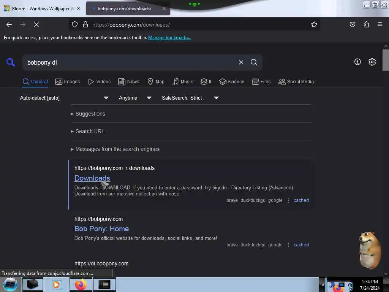This screenshot has height=292, width=389.
Task: Close the bobpony.com/downloads tab
Action: pyautogui.click(x=164, y=8)
